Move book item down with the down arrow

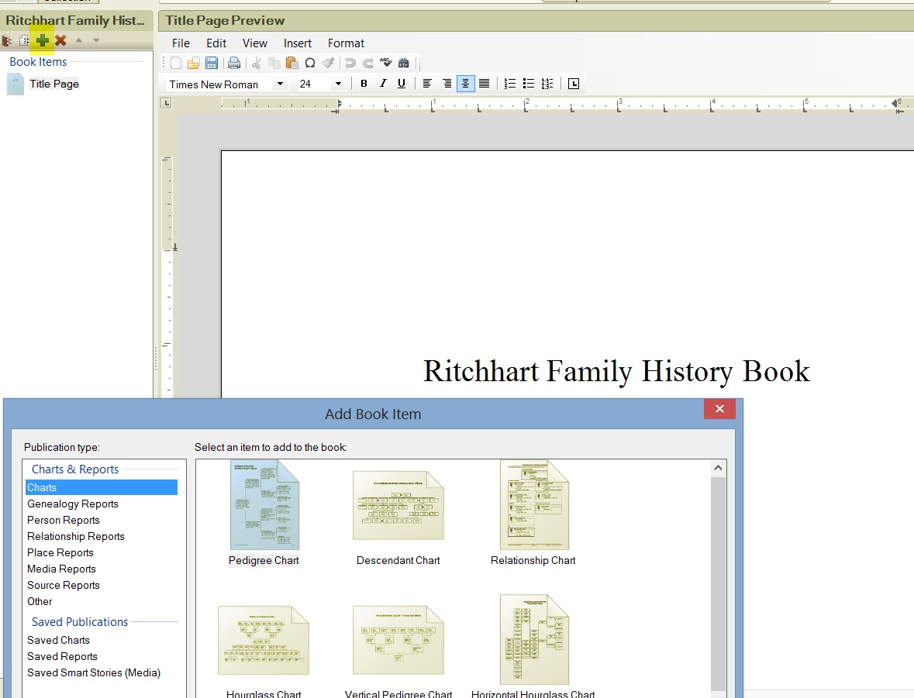(96, 40)
